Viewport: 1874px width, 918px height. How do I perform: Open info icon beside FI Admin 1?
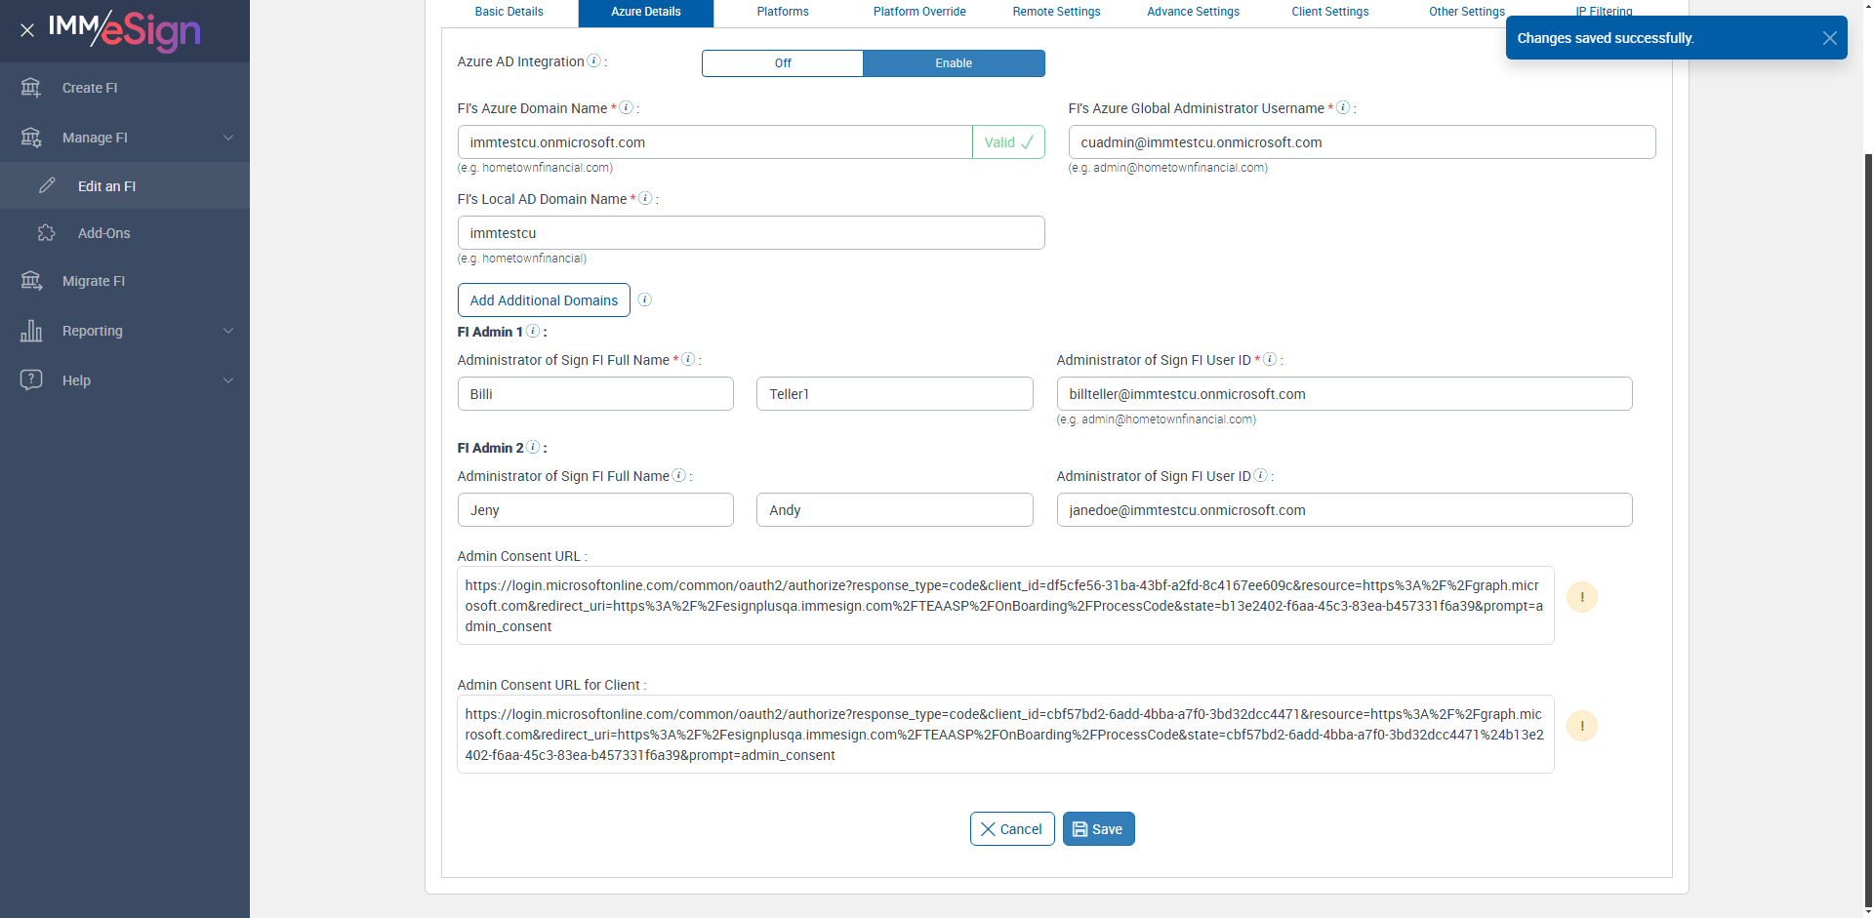(x=533, y=331)
